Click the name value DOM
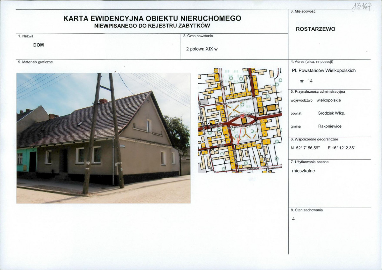 (39, 45)
